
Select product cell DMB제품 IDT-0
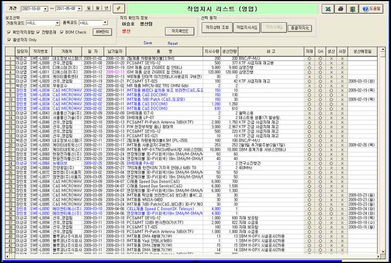pos(164,113)
